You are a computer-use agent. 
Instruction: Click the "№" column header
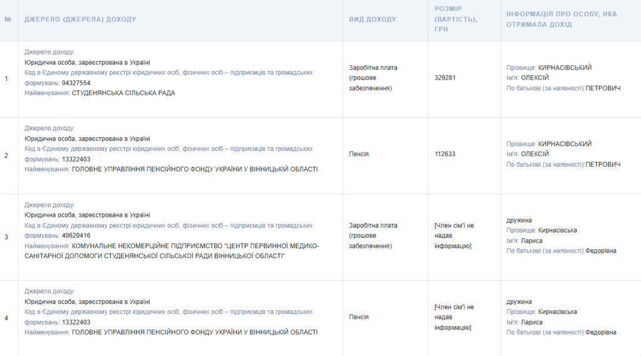tap(8, 19)
